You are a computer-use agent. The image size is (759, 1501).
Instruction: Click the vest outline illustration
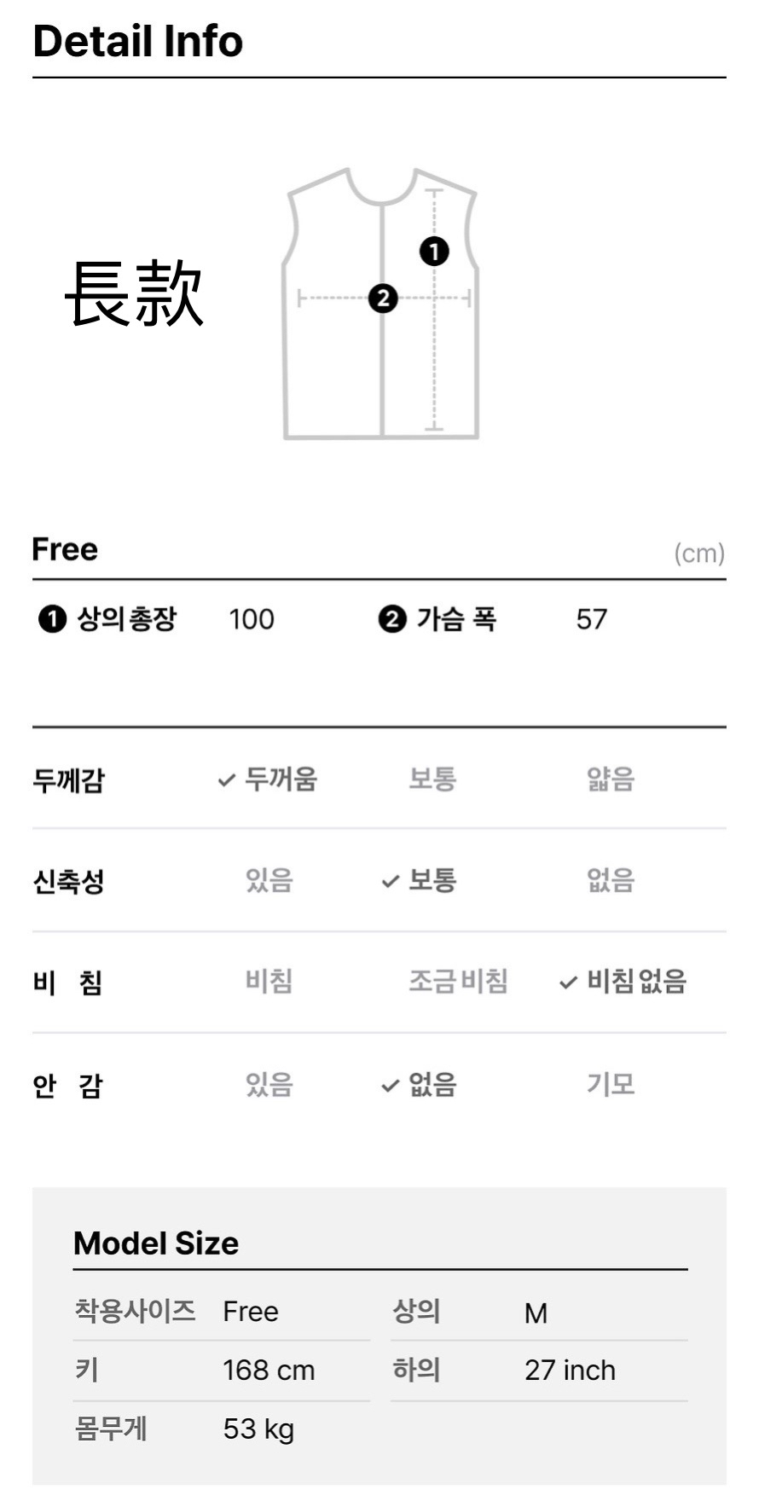(x=380, y=304)
